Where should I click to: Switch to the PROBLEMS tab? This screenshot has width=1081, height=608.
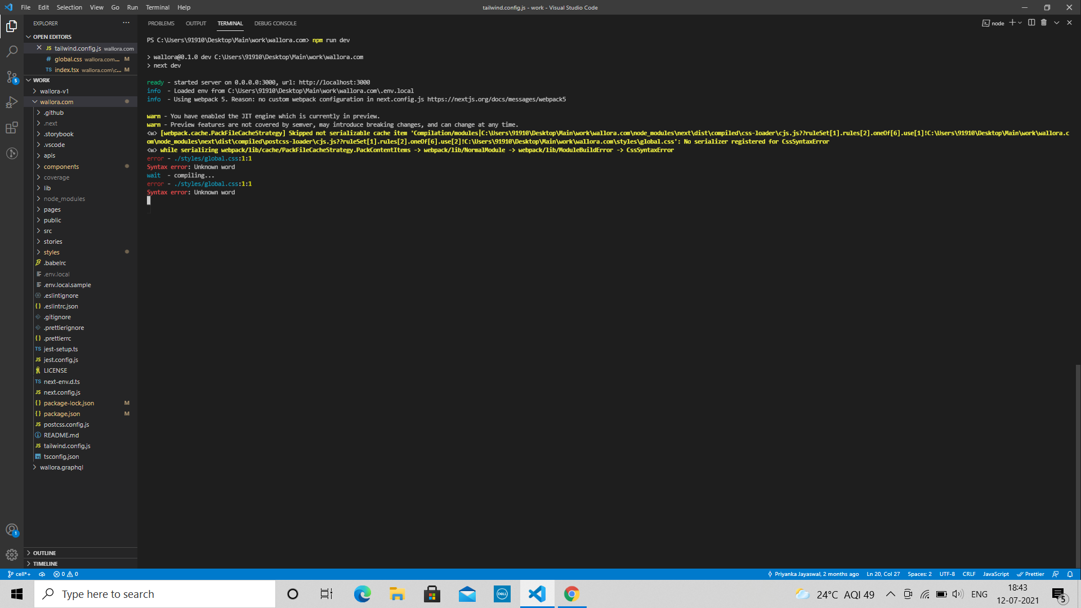point(161,23)
